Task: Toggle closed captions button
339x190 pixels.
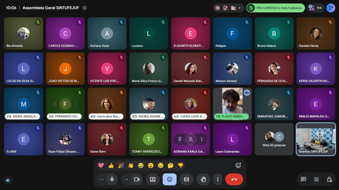Action: (x=186, y=179)
